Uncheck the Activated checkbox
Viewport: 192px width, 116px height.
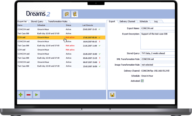pyautogui.click(x=142, y=81)
